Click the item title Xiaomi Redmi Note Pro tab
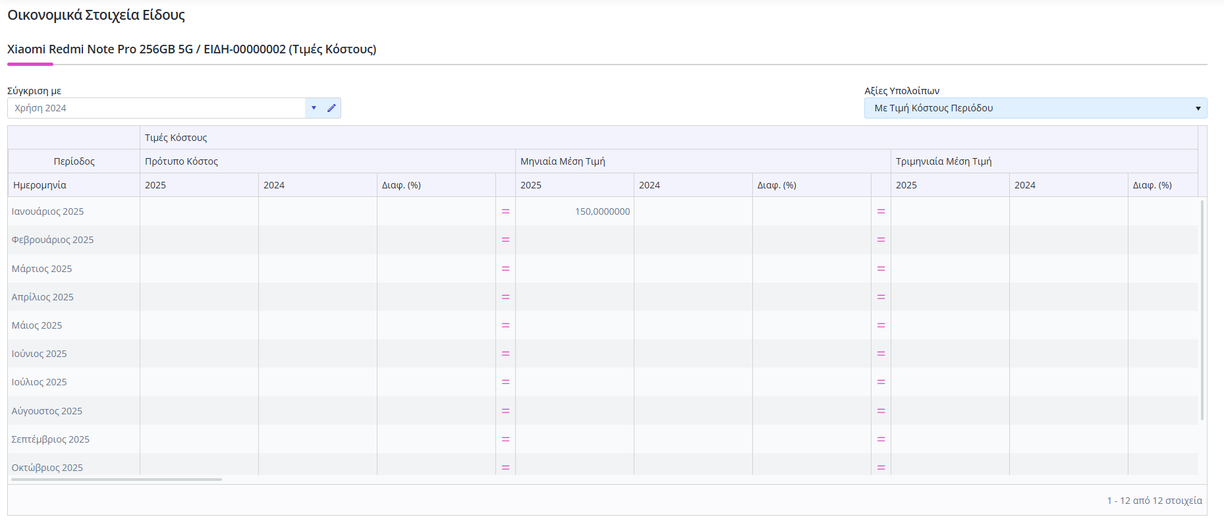 [192, 49]
